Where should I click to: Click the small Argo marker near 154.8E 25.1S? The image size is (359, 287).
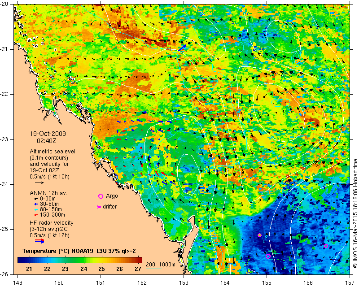(259, 235)
